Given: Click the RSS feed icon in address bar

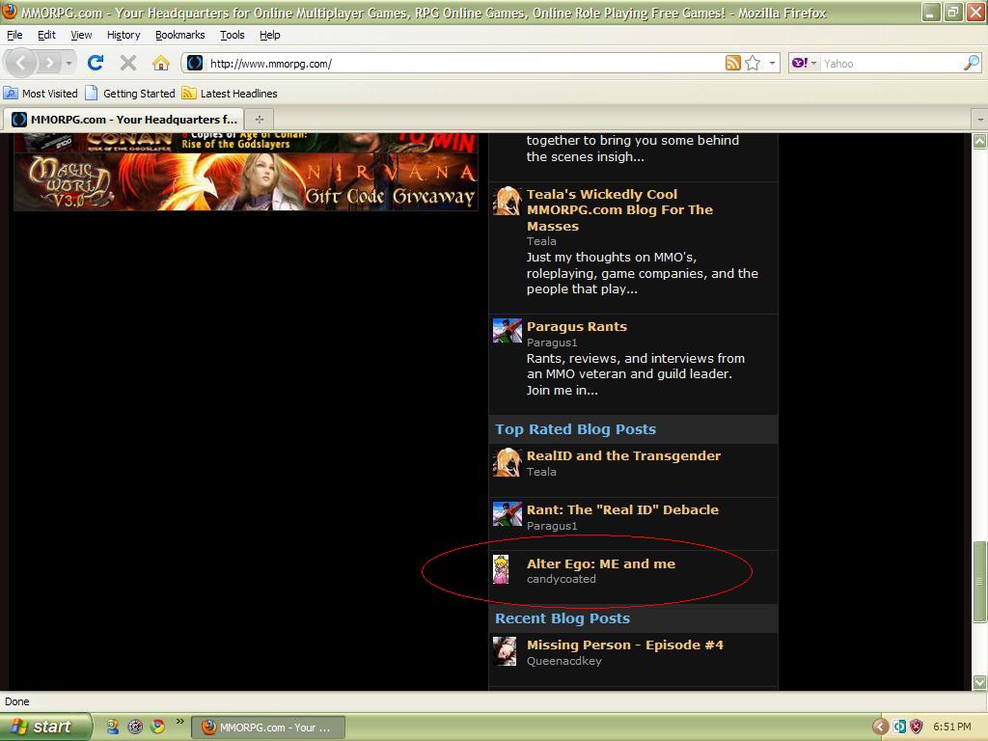Looking at the screenshot, I should (x=733, y=63).
